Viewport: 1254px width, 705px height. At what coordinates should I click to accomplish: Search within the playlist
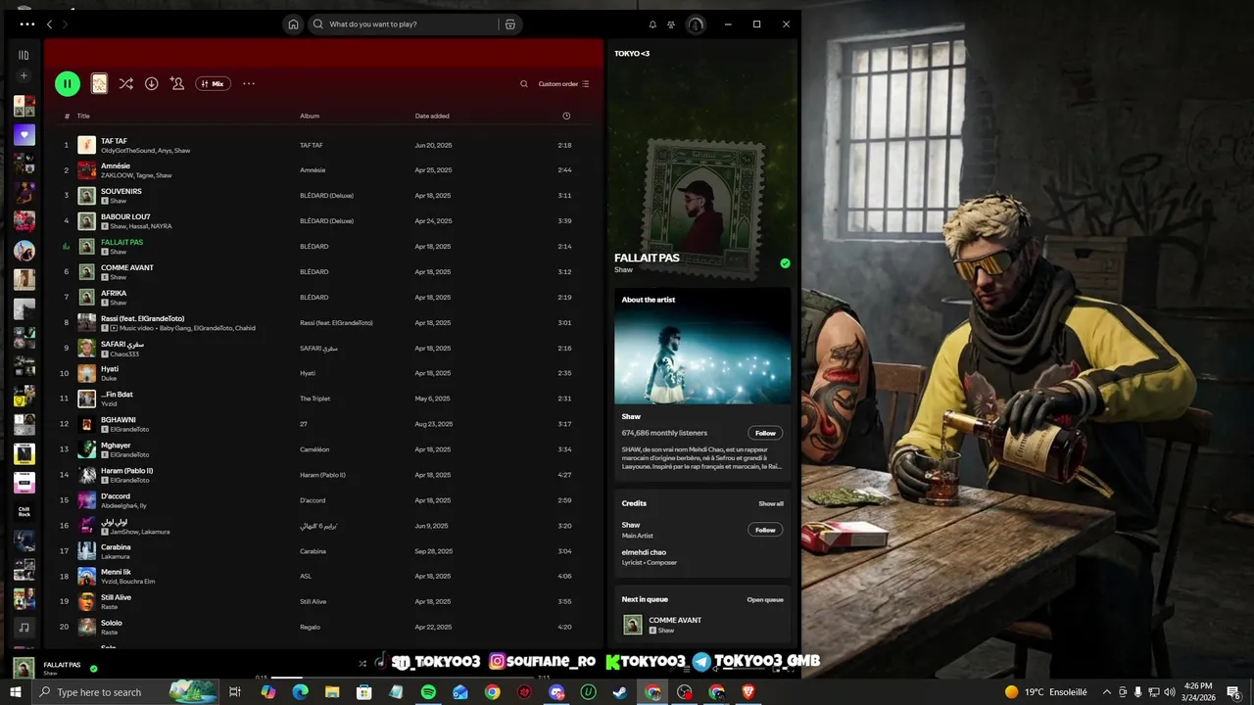523,84
